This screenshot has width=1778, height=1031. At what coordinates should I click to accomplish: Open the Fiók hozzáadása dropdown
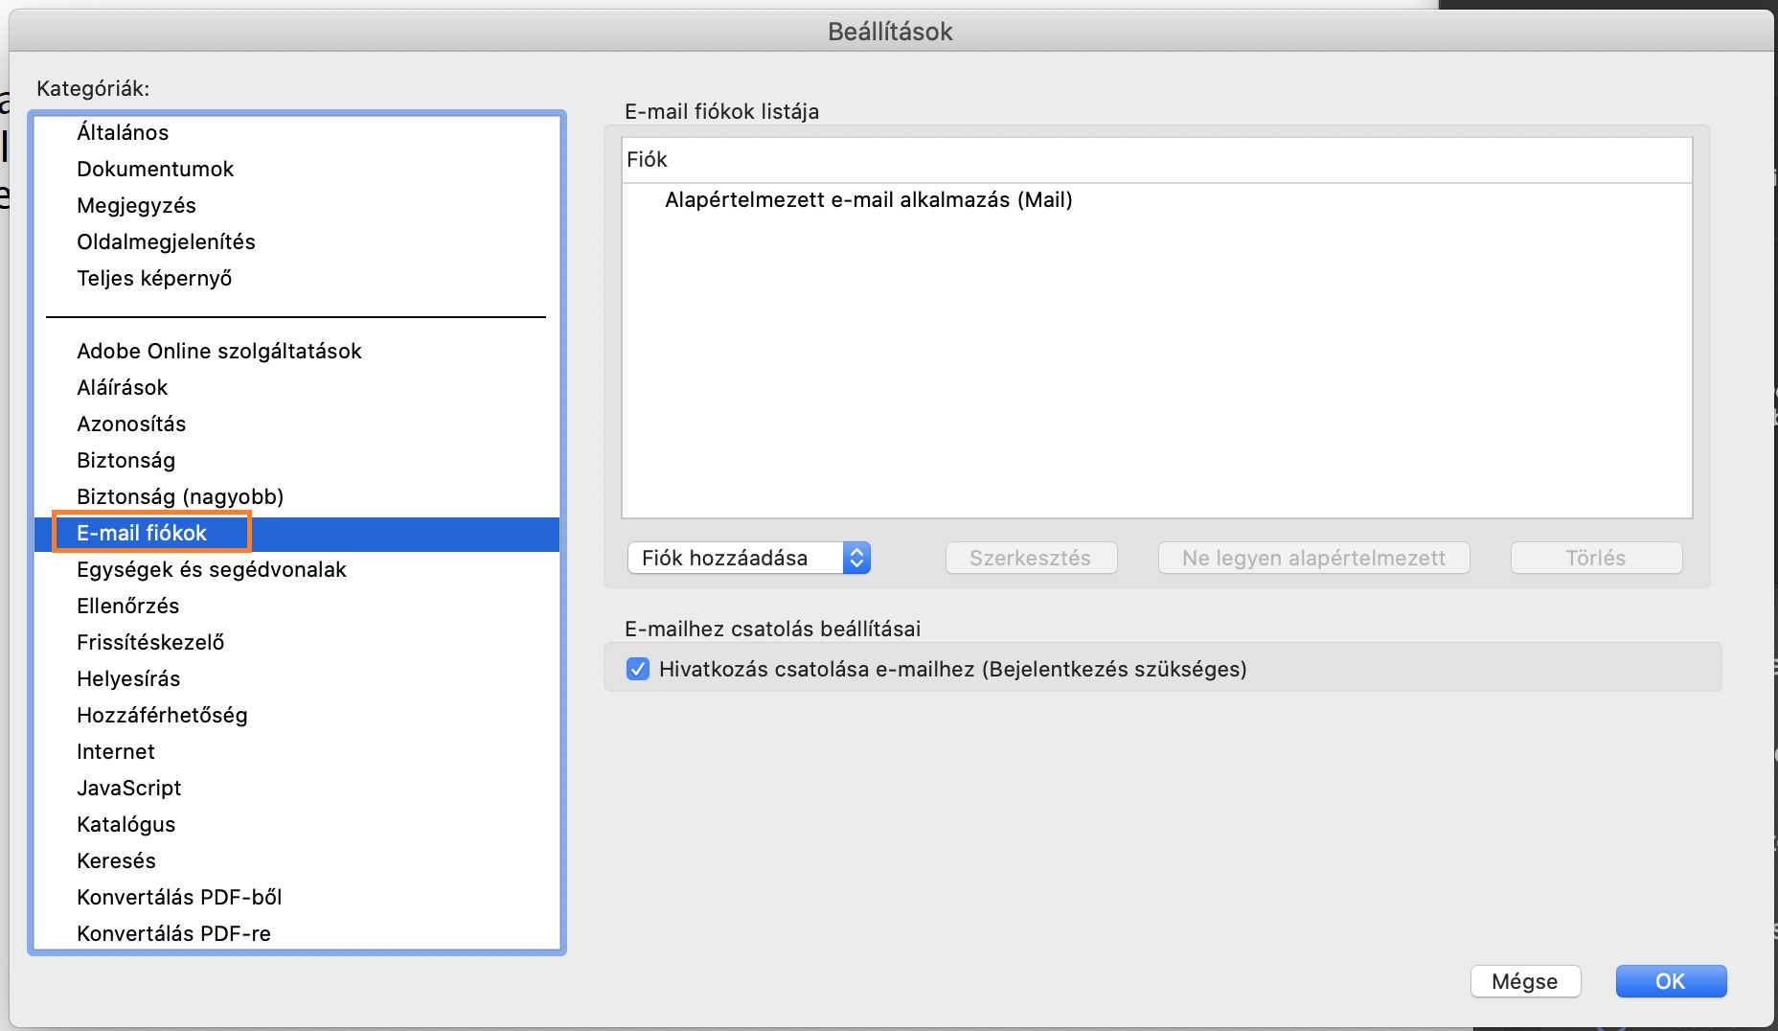pos(749,558)
